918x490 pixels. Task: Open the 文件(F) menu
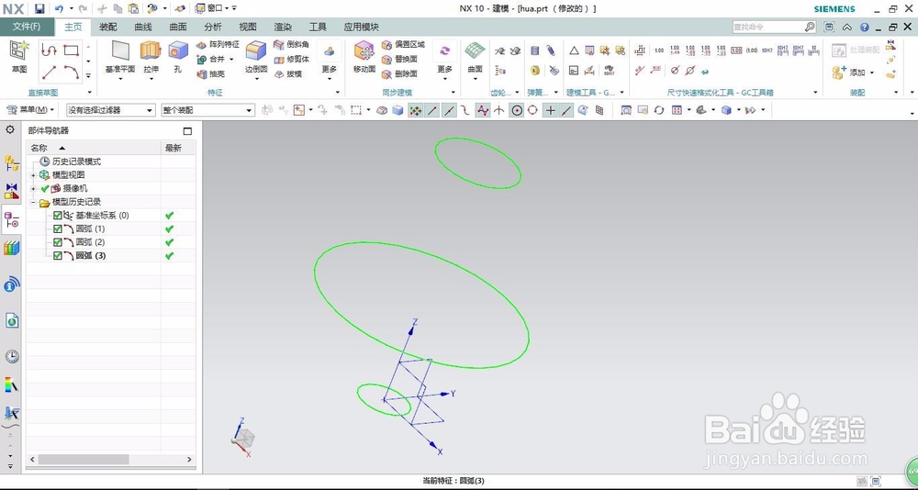click(27, 27)
